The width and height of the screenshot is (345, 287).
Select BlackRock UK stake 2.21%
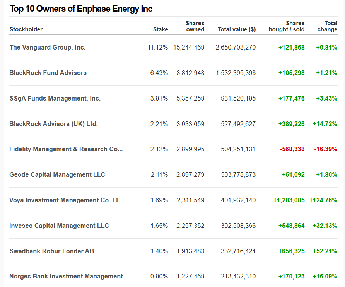159,124
